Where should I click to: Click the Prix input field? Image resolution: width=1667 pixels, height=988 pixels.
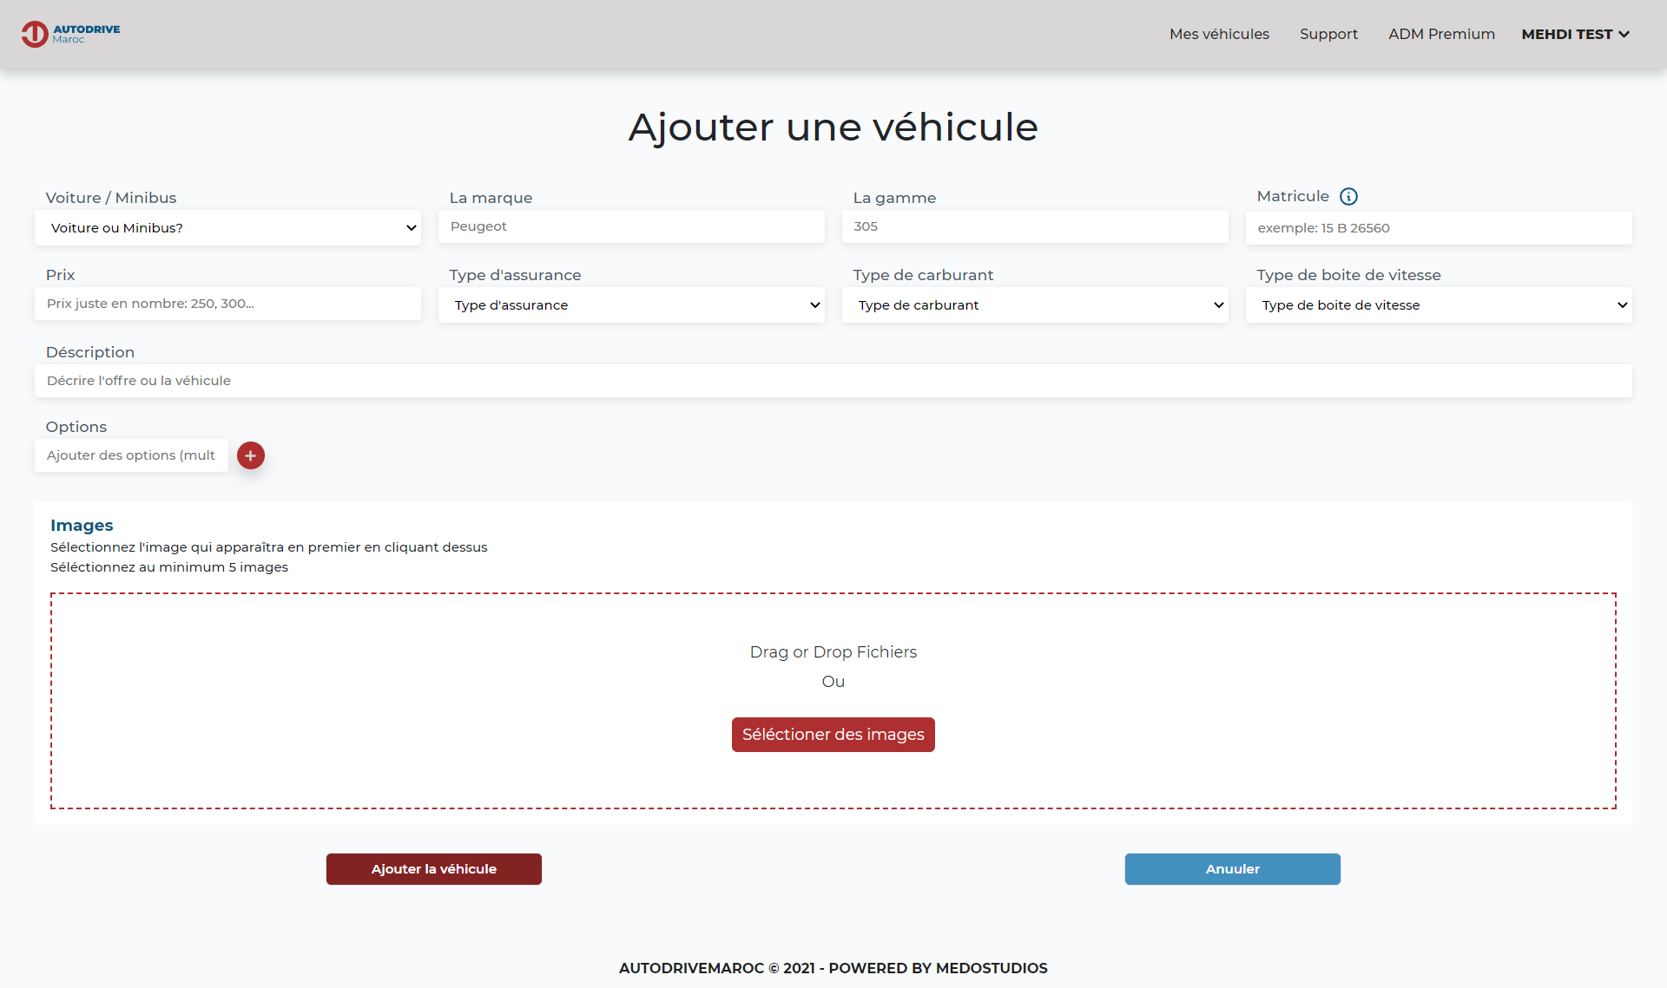point(227,304)
